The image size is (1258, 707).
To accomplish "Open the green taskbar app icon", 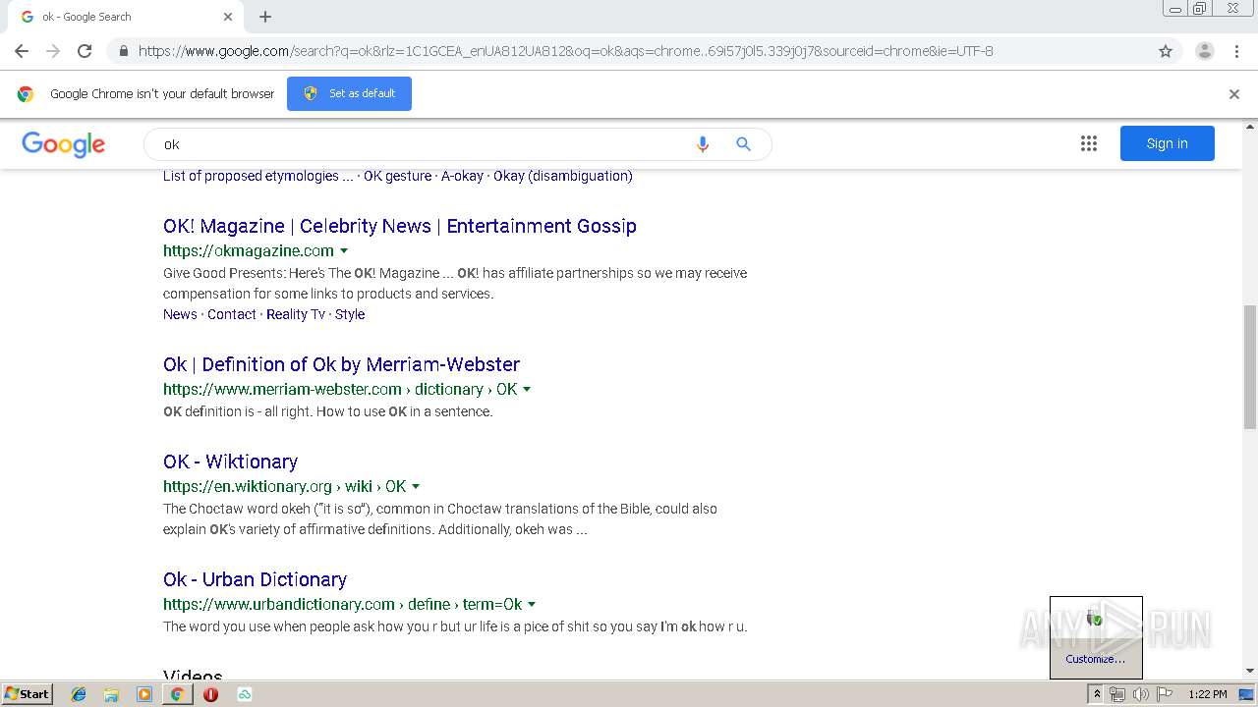I will 244,694.
